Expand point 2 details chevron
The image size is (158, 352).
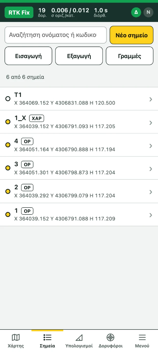(151, 192)
